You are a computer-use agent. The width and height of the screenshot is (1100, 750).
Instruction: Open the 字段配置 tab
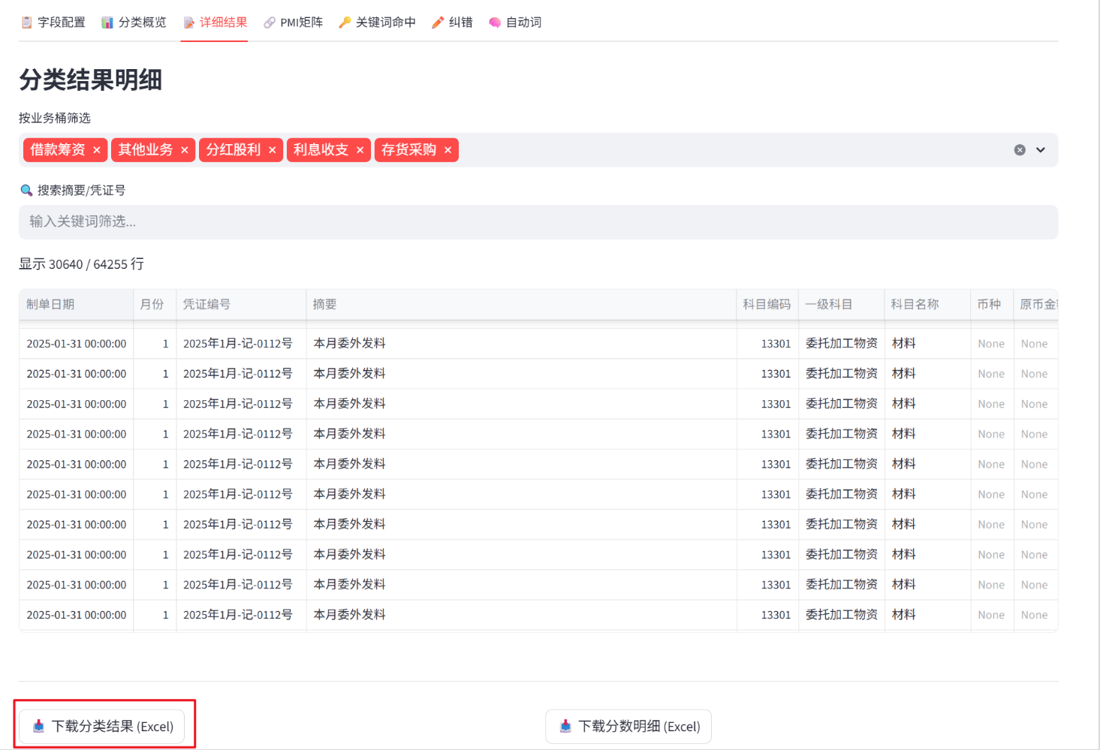pos(53,23)
